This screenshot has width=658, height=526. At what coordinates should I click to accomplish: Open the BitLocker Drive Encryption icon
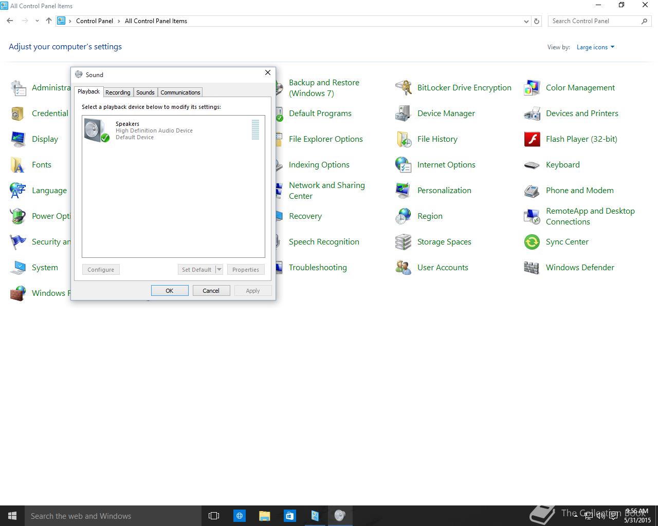coord(403,88)
